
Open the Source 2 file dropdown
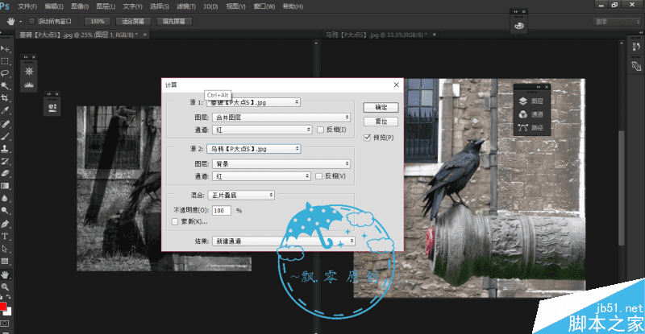pyautogui.click(x=254, y=149)
